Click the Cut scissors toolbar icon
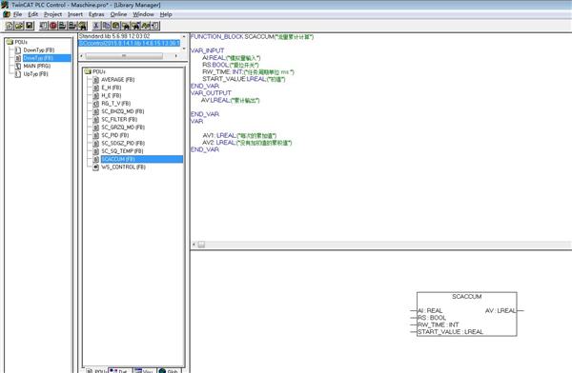This screenshot has width=572, height=373. pos(96,26)
